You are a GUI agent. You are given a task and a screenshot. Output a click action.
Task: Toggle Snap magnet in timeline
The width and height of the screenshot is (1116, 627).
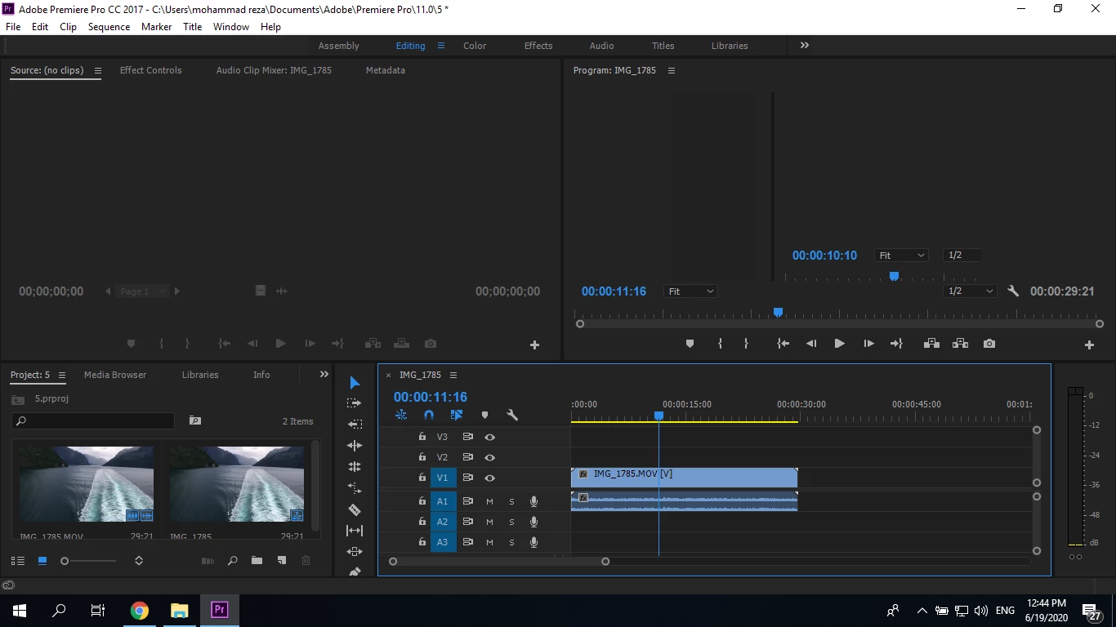click(429, 415)
